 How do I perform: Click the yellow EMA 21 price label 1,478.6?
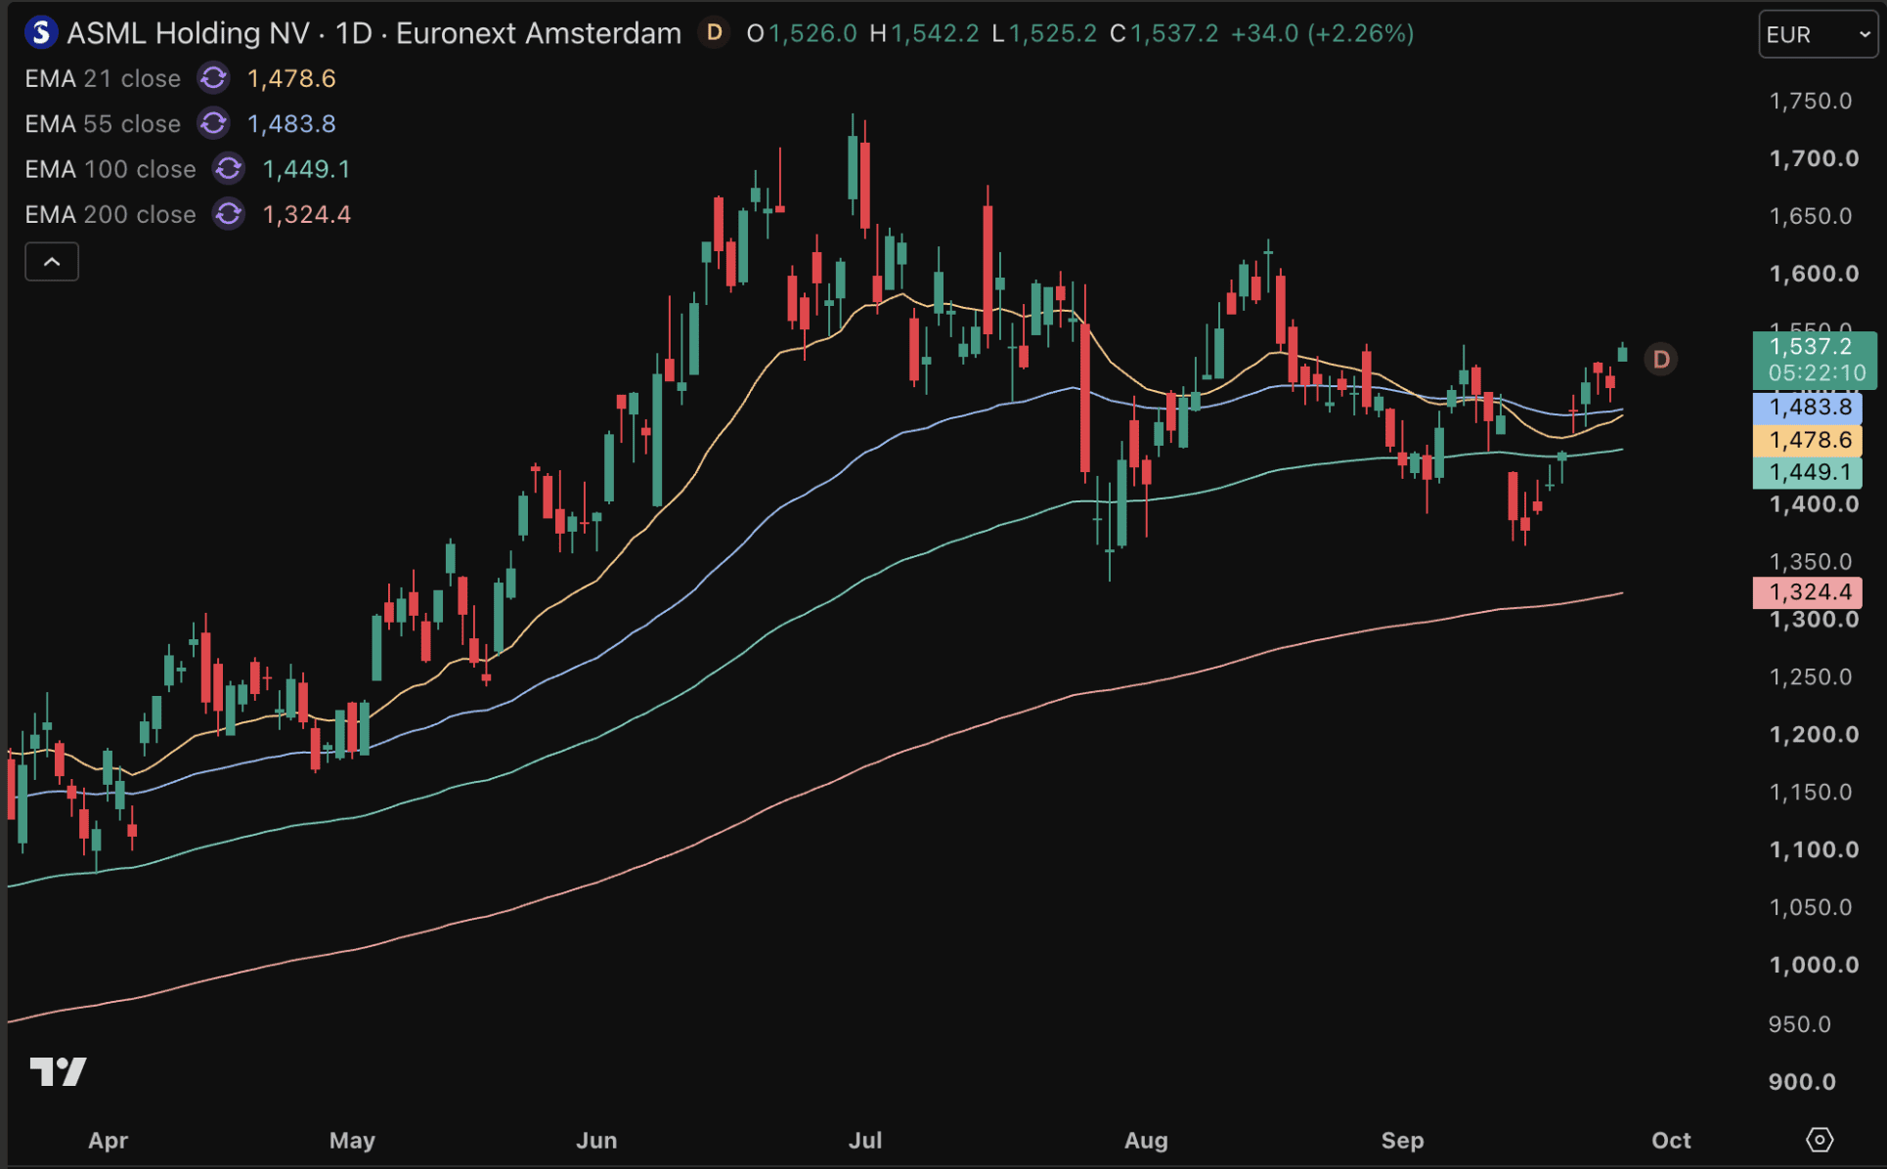[1808, 440]
